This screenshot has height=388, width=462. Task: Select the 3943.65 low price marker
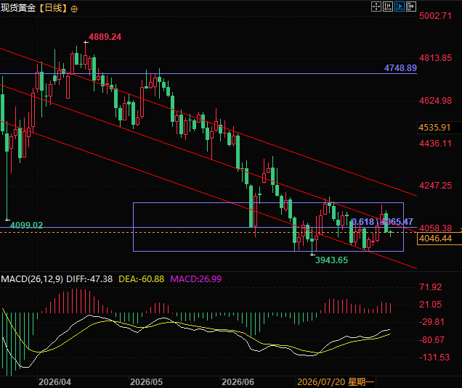coord(331,260)
